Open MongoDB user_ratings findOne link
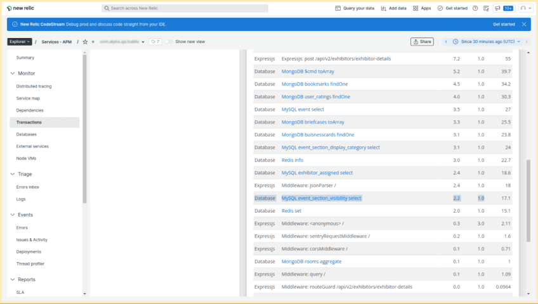This screenshot has width=538, height=304. point(316,96)
